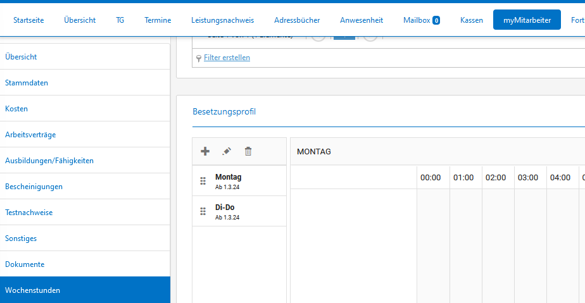Open the Leistungsnachweis tab
This screenshot has height=303, width=585.
click(x=222, y=20)
